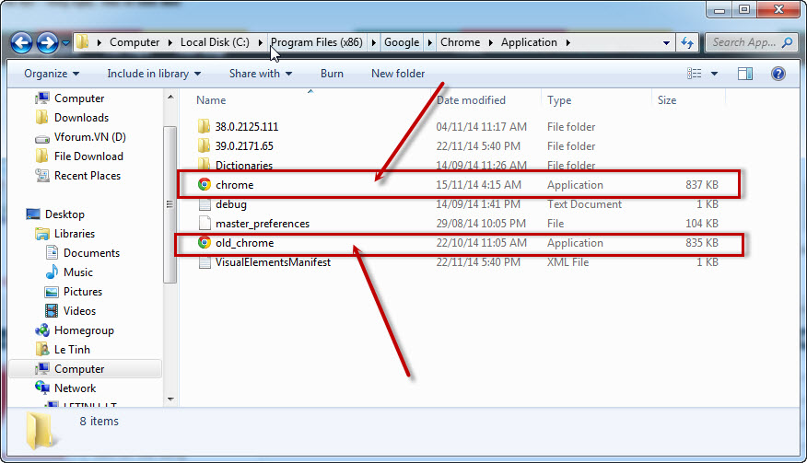Open Network in navigation pane
The image size is (807, 463).
pyautogui.click(x=76, y=388)
